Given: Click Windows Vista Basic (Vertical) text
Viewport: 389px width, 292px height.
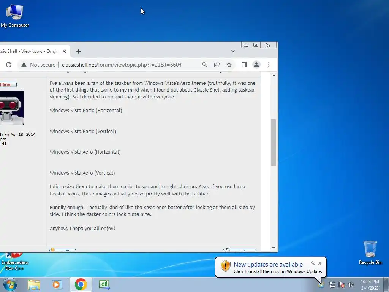Looking at the screenshot, I should point(83,131).
